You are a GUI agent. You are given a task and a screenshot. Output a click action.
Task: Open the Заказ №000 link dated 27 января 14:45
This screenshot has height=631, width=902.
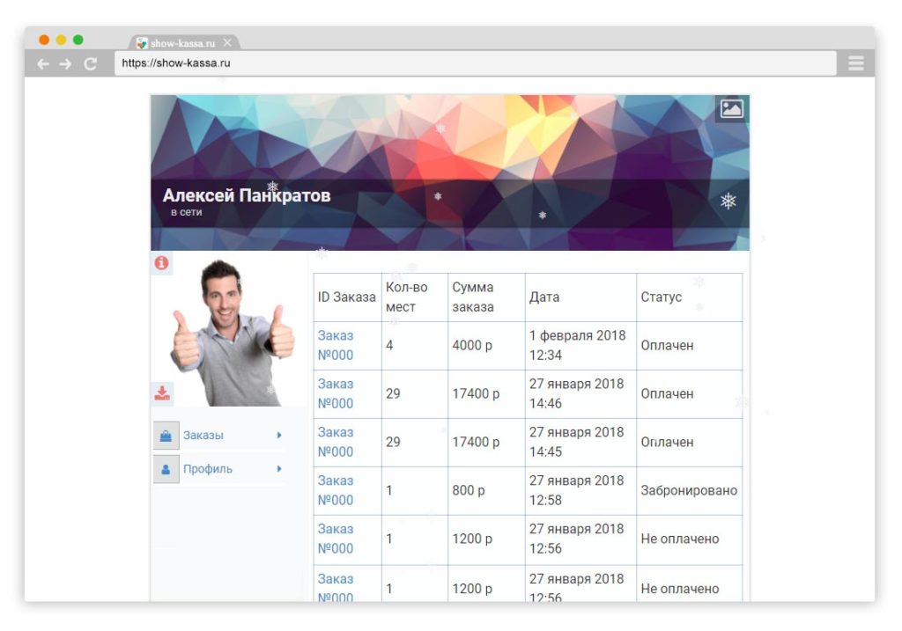coord(336,442)
